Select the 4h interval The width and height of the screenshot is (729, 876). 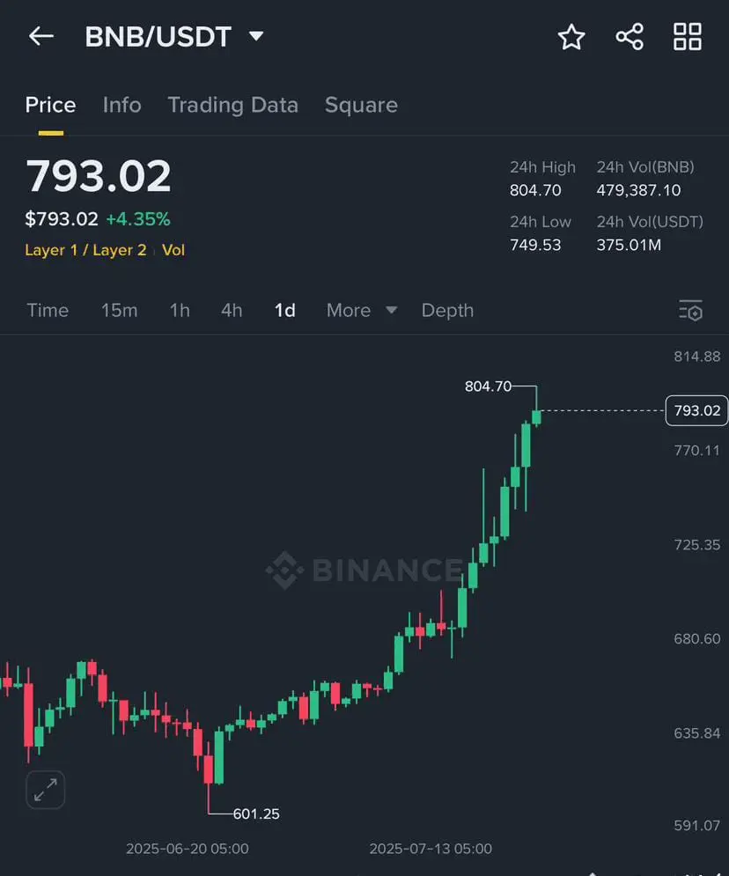pos(232,310)
